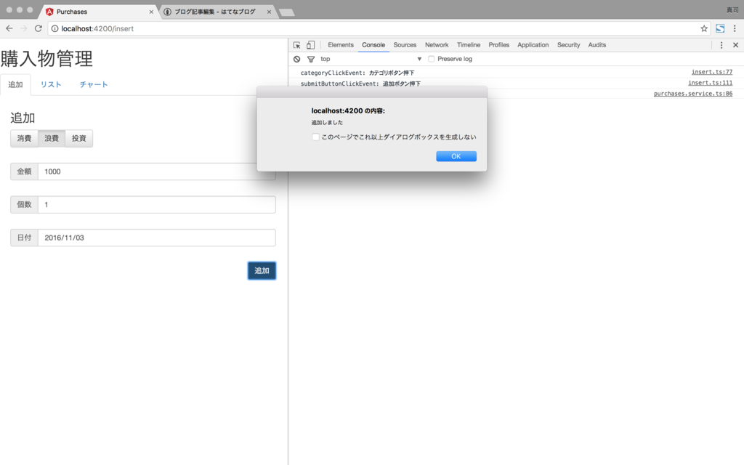This screenshot has height=465, width=744.
Task: Switch to the リスト page tab
Action: [x=51, y=84]
